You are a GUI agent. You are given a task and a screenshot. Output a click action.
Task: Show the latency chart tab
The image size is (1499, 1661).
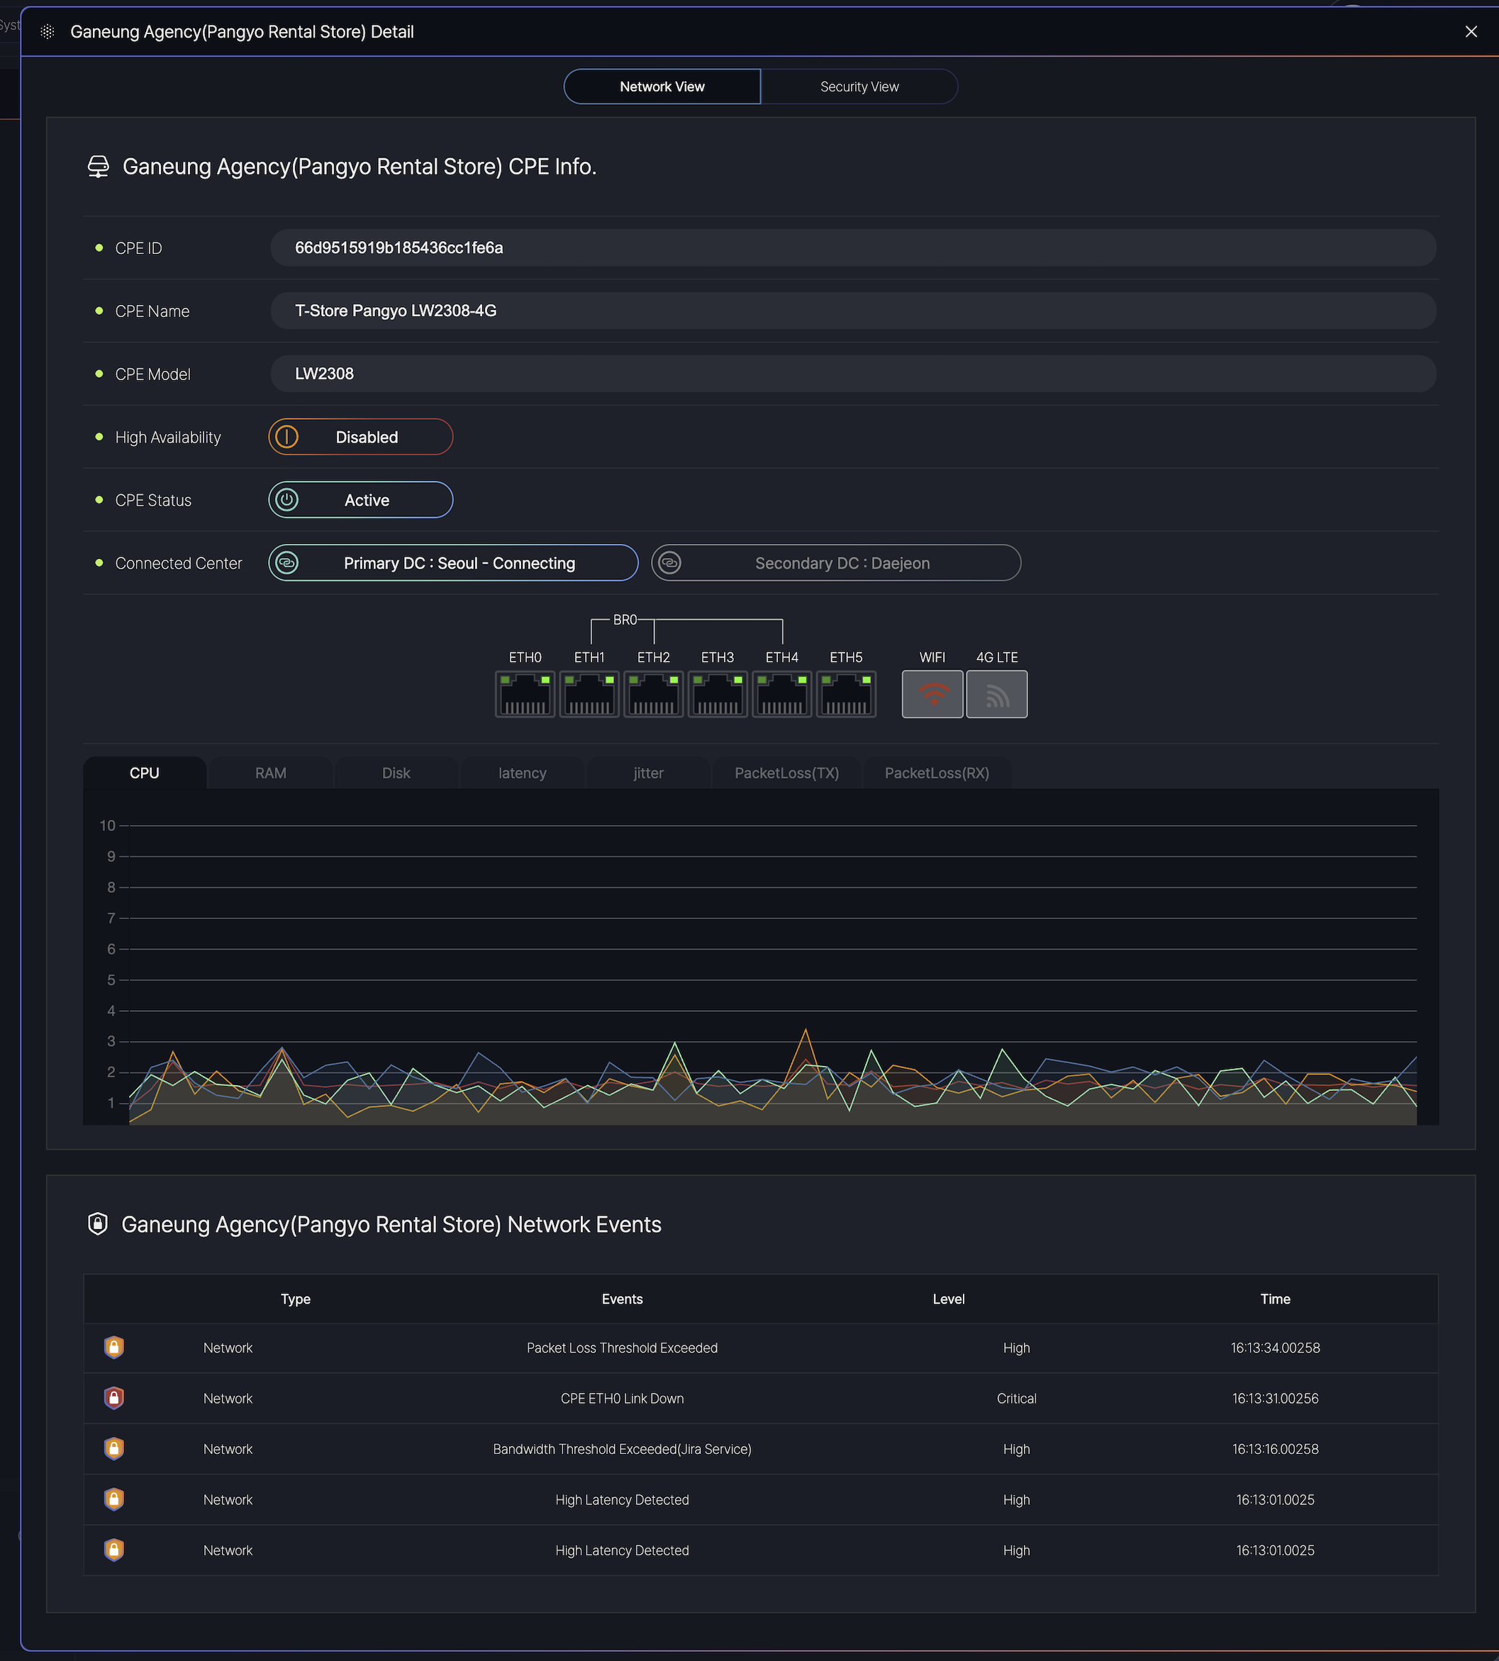(x=522, y=773)
